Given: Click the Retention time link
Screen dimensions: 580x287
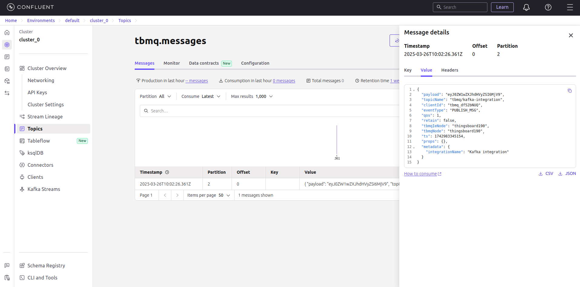Looking at the screenshot, I should pos(394,81).
